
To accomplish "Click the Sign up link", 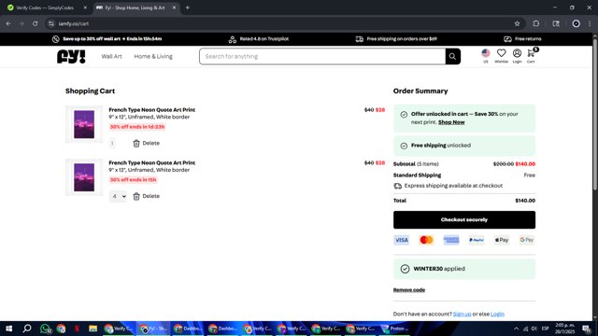I will point(462,314).
